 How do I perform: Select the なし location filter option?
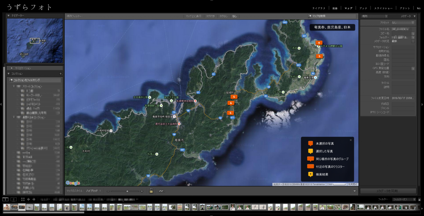pos(235,16)
